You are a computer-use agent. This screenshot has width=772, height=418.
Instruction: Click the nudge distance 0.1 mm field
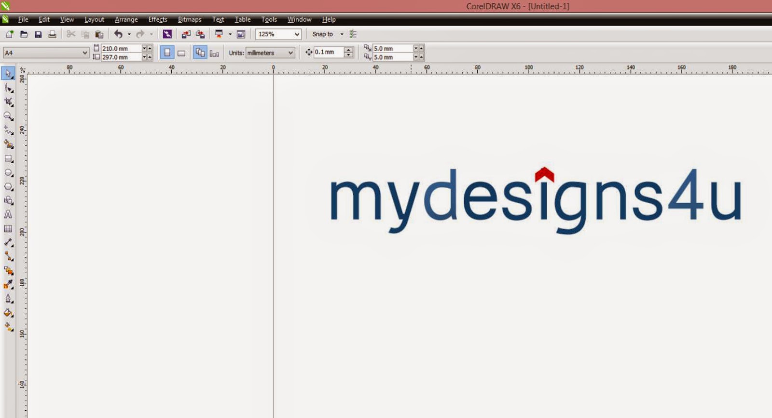329,52
